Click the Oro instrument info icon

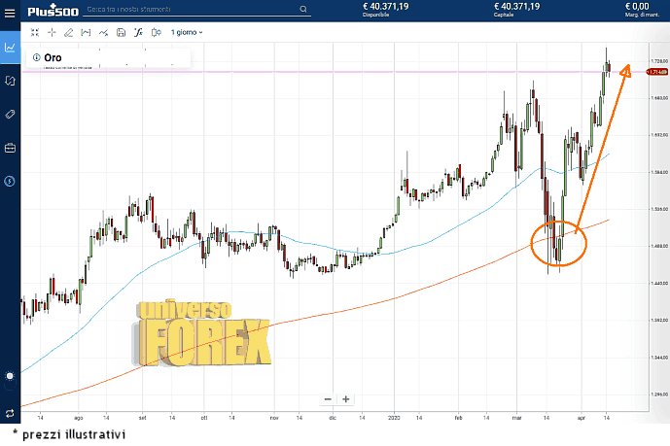pyautogui.click(x=37, y=57)
